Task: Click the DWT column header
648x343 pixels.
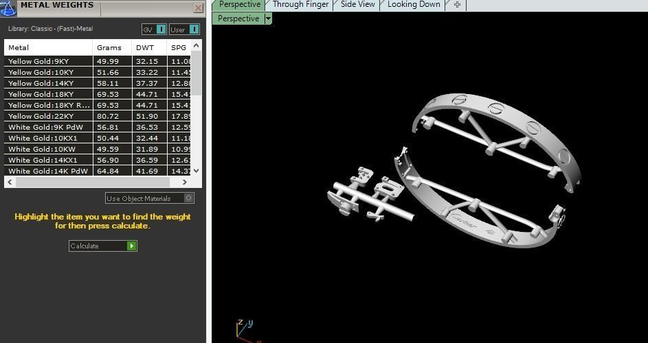Action: pos(149,47)
